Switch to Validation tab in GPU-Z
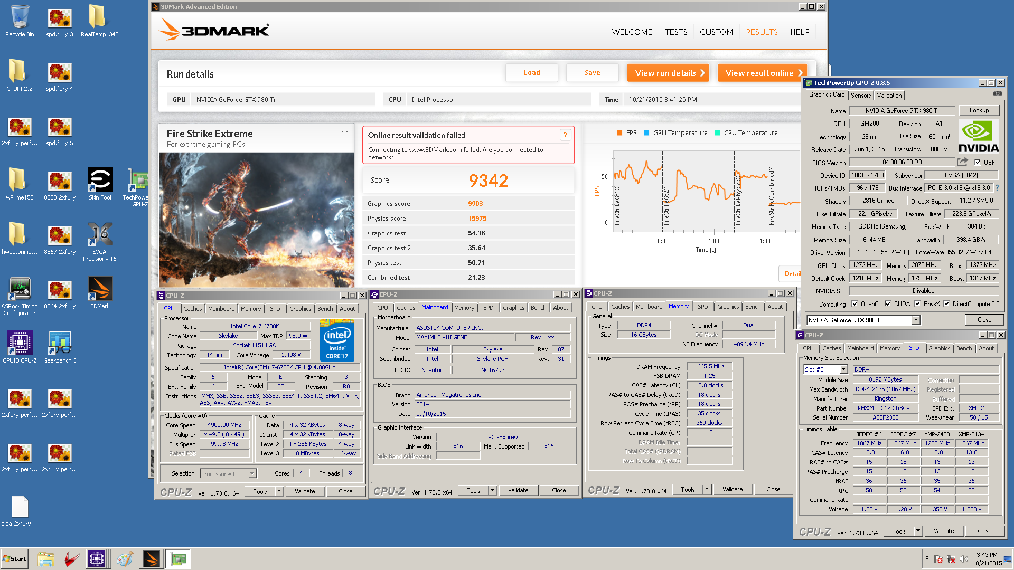 point(889,96)
